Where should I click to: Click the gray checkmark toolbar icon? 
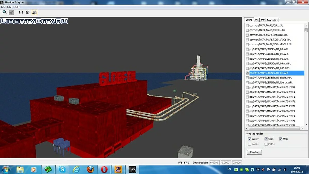[x=11, y=12]
